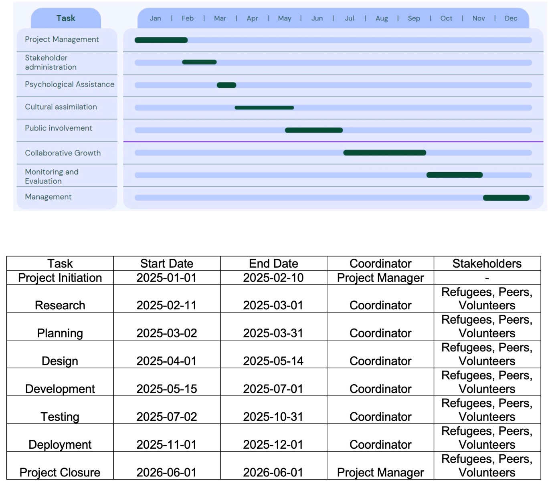Click start date 2025-02-11
The image size is (552, 486).
coord(167,305)
